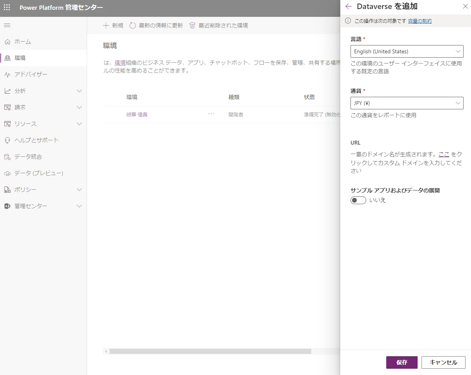Expand the 分析 chevron
Image resolution: width=471 pixels, height=375 pixels.
(x=79, y=91)
